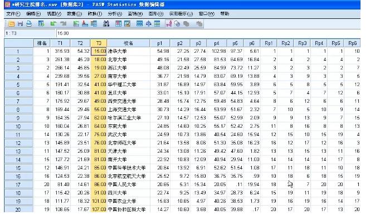Click the cell reference box showing 1 : T3
370x220 pixels.
pos(30,33)
